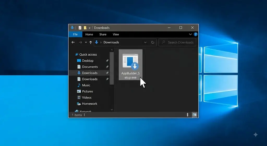Click the Pictures folder icon

coord(79,91)
